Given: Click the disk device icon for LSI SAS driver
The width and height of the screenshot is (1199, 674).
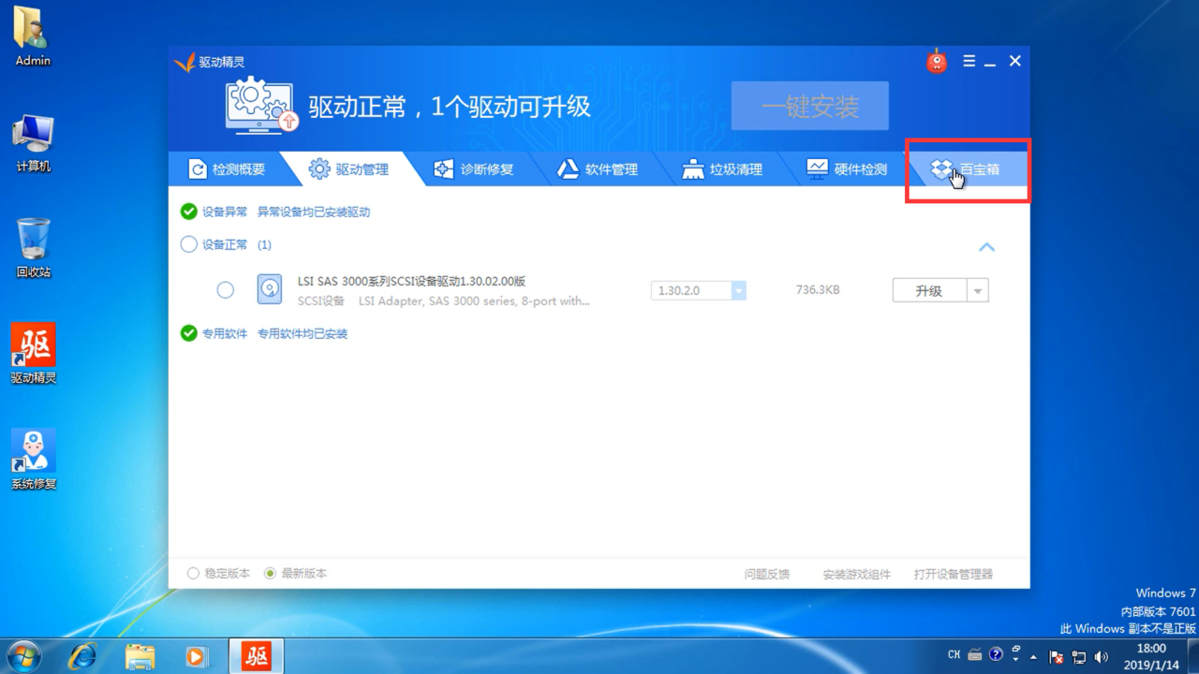Looking at the screenshot, I should click(270, 289).
